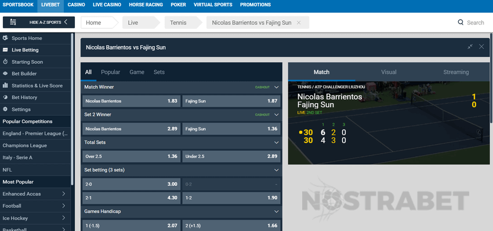Open the Poker section
This screenshot has height=231, width=493.
tap(178, 5)
